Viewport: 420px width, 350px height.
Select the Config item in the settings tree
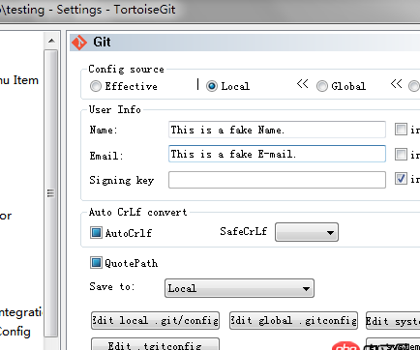click(15, 332)
